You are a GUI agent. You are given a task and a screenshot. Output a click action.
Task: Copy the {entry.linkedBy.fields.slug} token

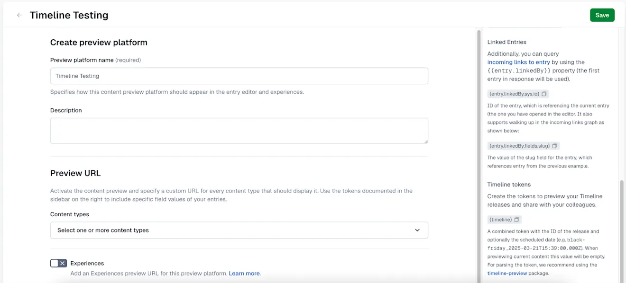tap(554, 146)
